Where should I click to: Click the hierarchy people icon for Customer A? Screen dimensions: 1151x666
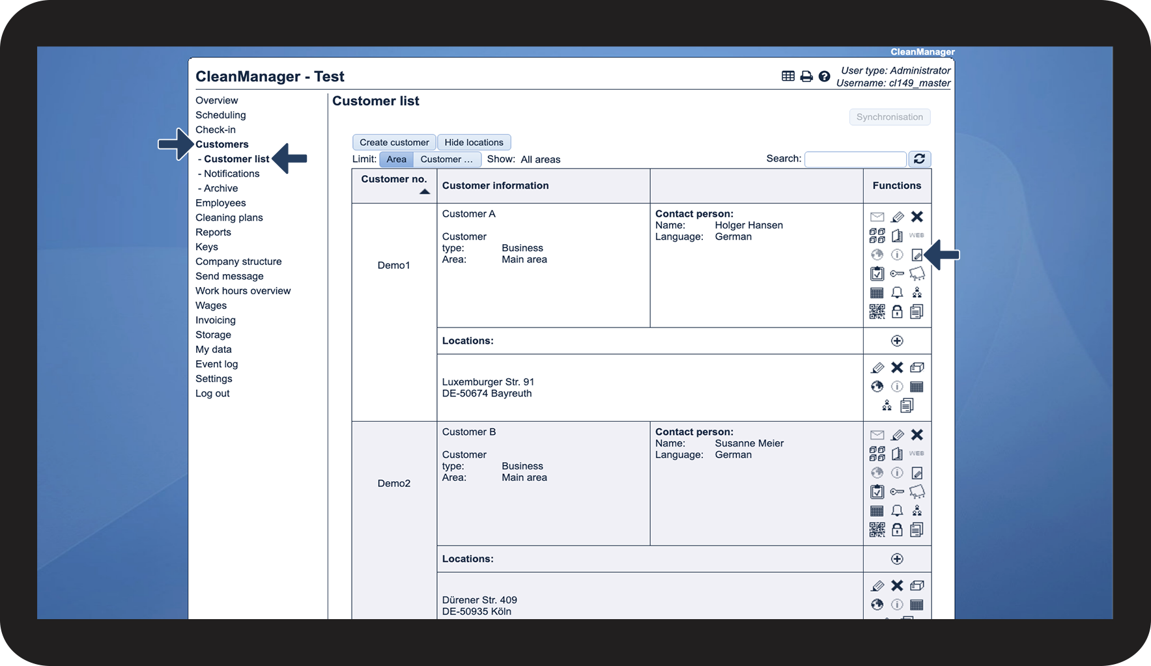point(917,293)
